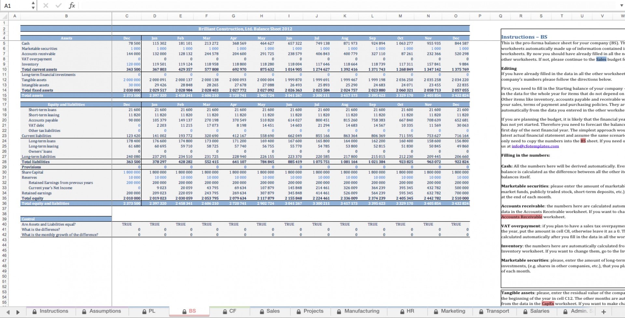Open the Marketing sheet tab
Viewport: 625px width, 318px height.
point(450,311)
